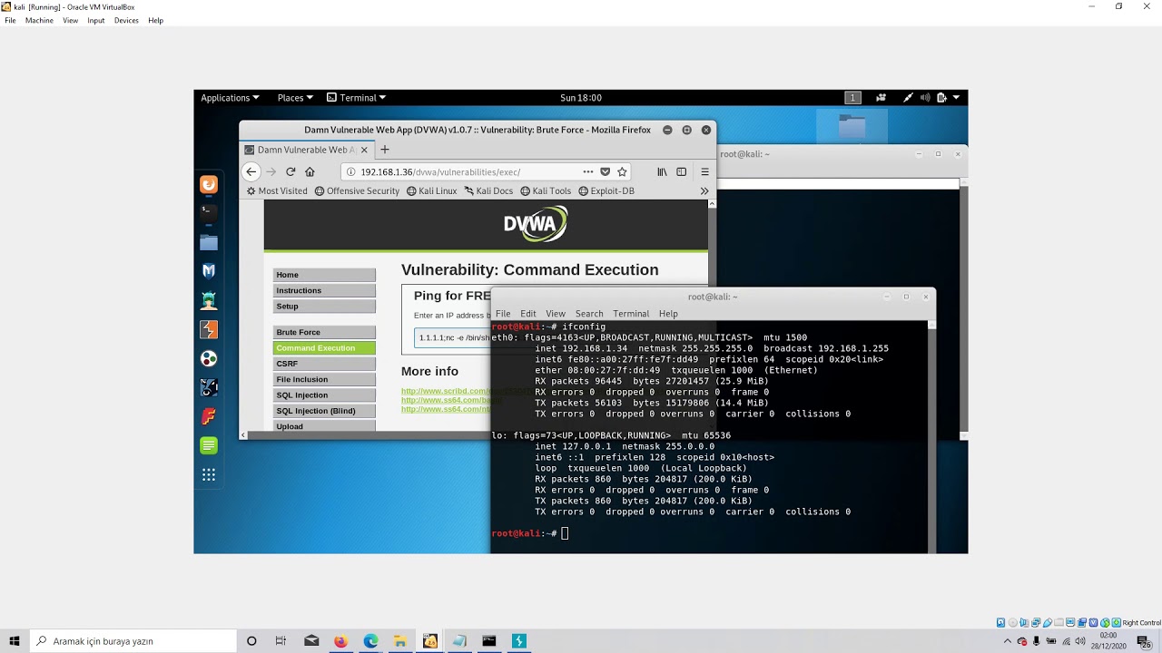Open VirtualBox Input menu

(x=95, y=20)
